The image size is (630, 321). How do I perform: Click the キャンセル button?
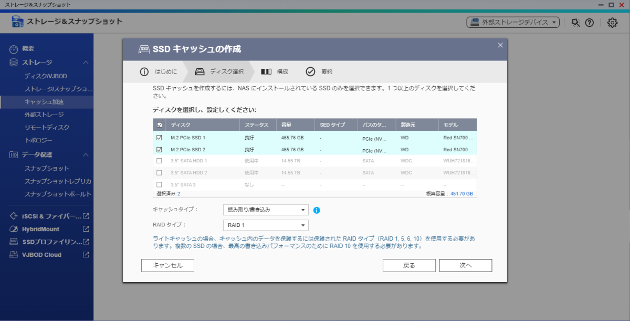click(x=167, y=265)
